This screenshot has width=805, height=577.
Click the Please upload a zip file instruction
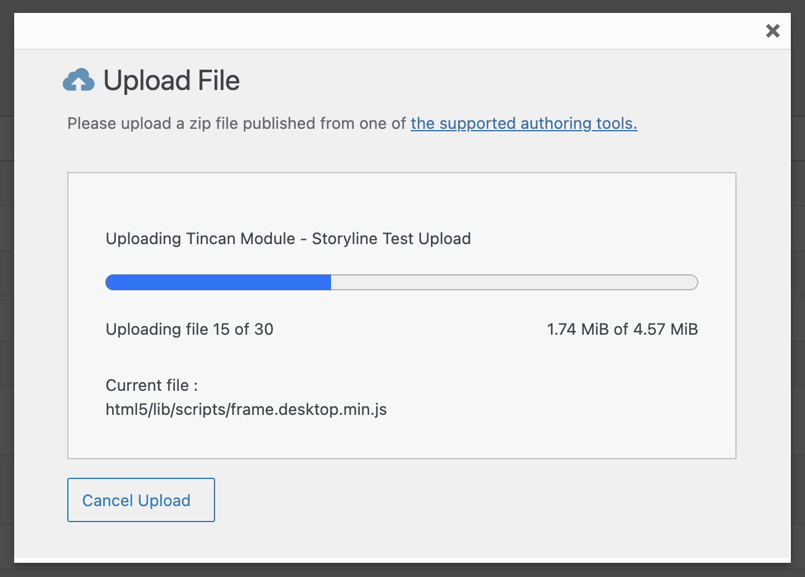237,123
